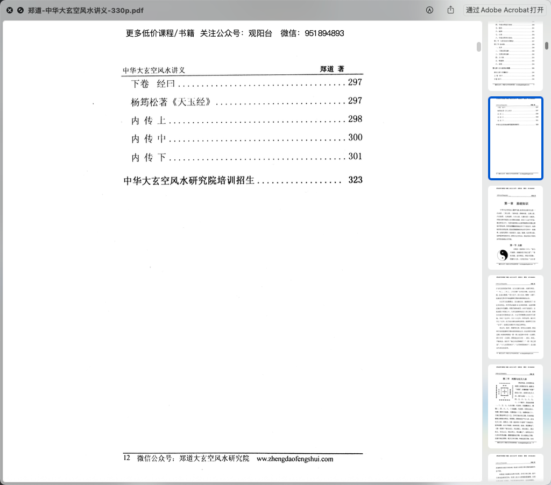The height and width of the screenshot is (485, 551).
Task: Click the 中华大玄空风水研究院培训招生 entry
Action: (x=189, y=180)
